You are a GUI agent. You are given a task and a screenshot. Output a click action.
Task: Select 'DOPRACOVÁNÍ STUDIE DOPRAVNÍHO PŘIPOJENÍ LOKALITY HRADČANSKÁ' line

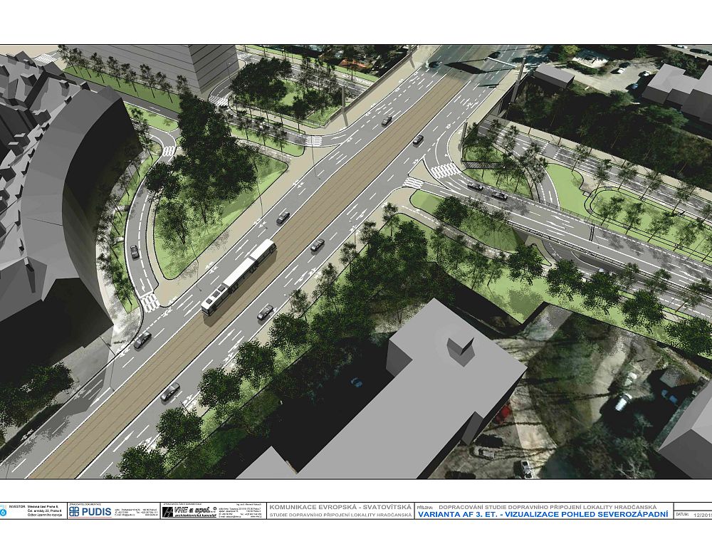point(548,507)
